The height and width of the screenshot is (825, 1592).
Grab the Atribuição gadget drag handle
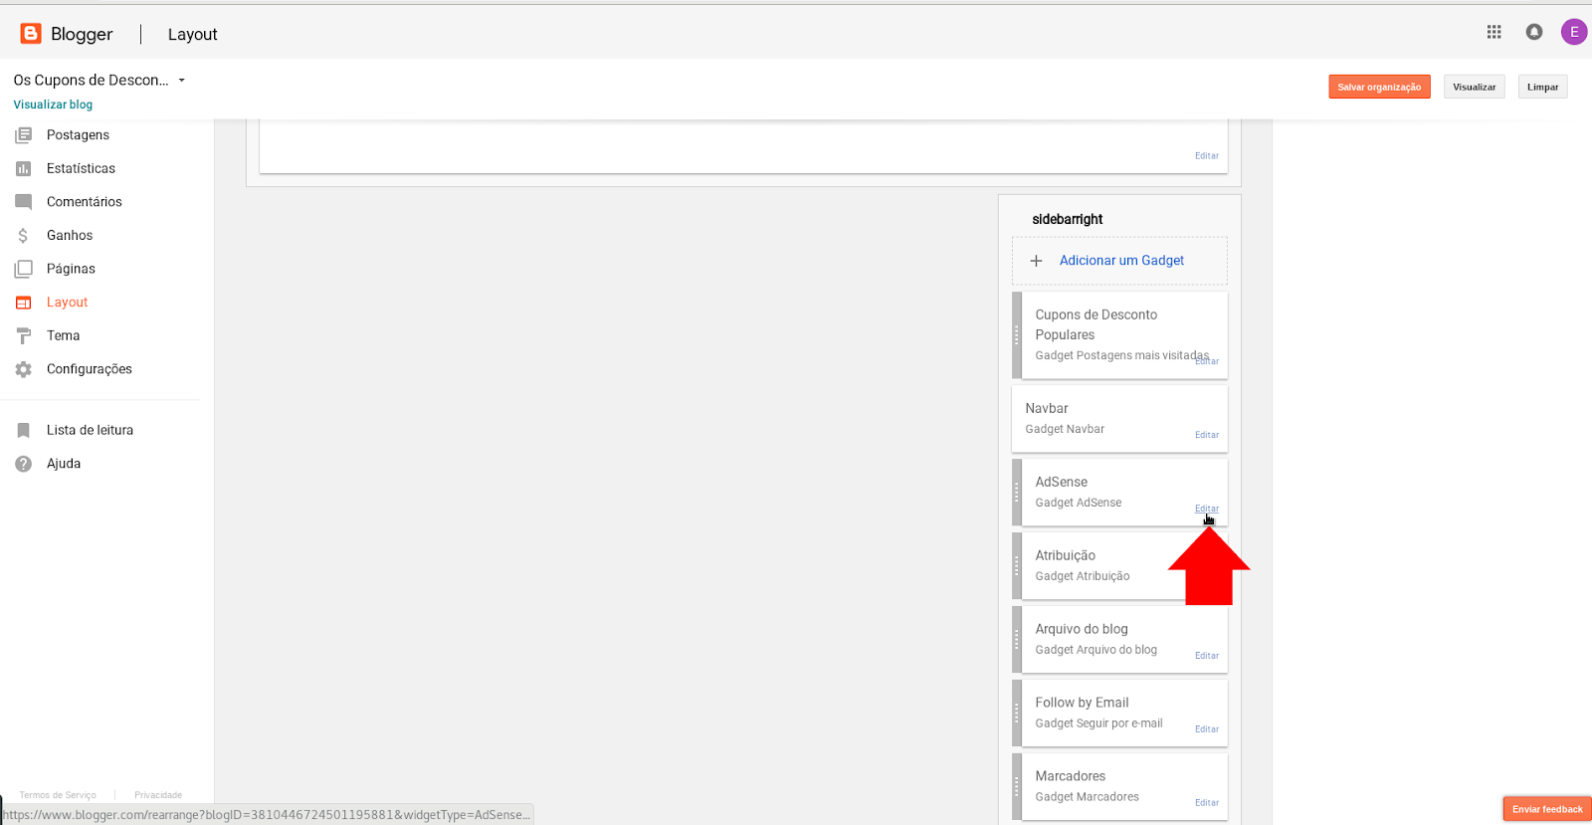(x=1017, y=565)
